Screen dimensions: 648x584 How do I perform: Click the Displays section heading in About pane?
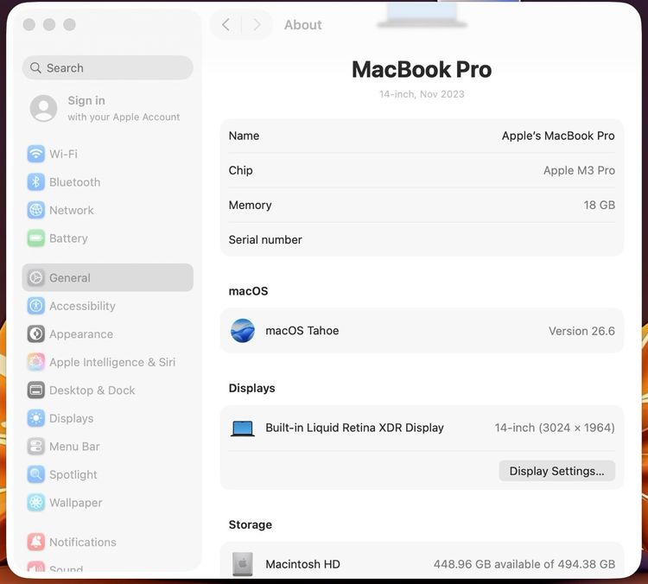pos(251,388)
